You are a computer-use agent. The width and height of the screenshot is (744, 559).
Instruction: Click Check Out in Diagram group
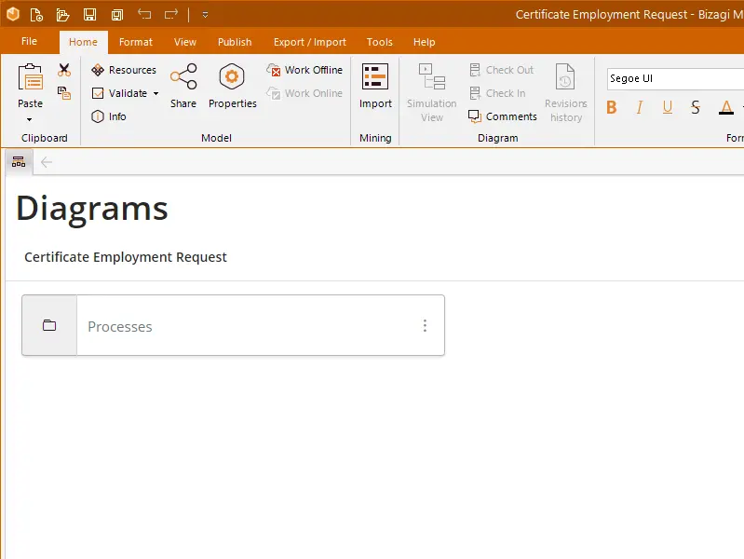pos(501,70)
